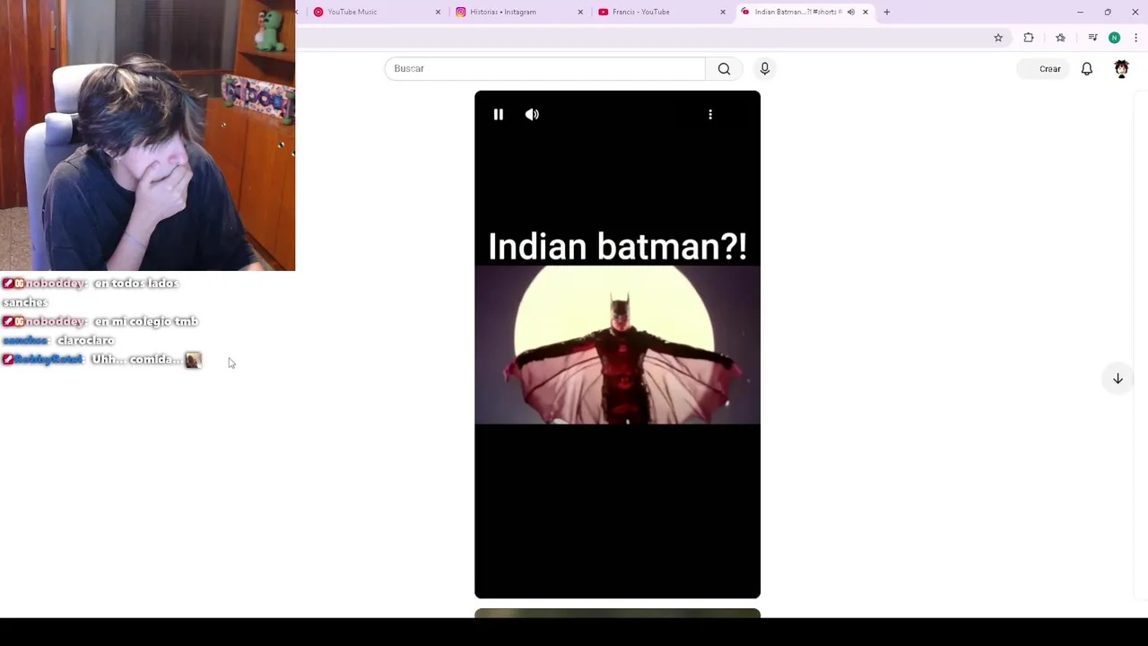Click the 'Indian batman?!' caption text

[617, 246]
